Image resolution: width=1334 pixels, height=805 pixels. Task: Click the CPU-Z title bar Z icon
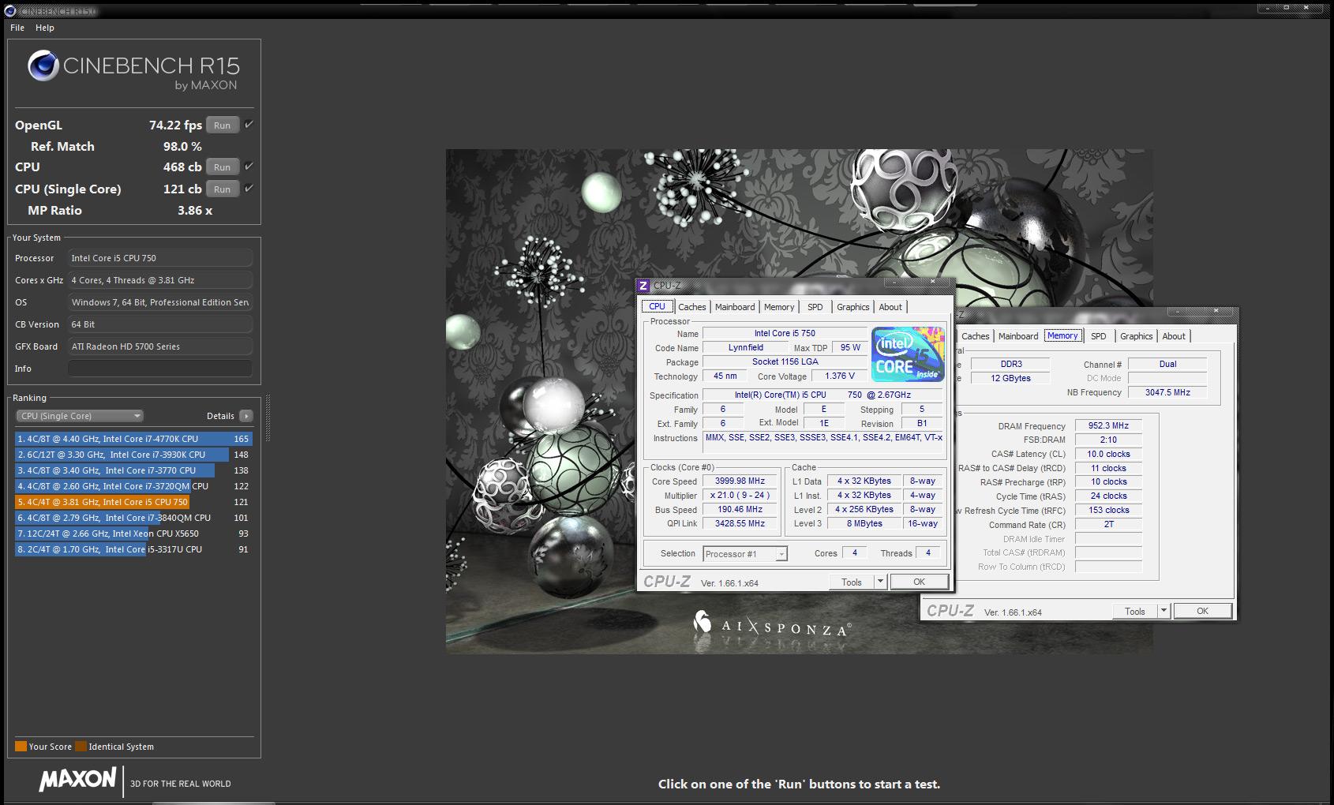pos(643,286)
